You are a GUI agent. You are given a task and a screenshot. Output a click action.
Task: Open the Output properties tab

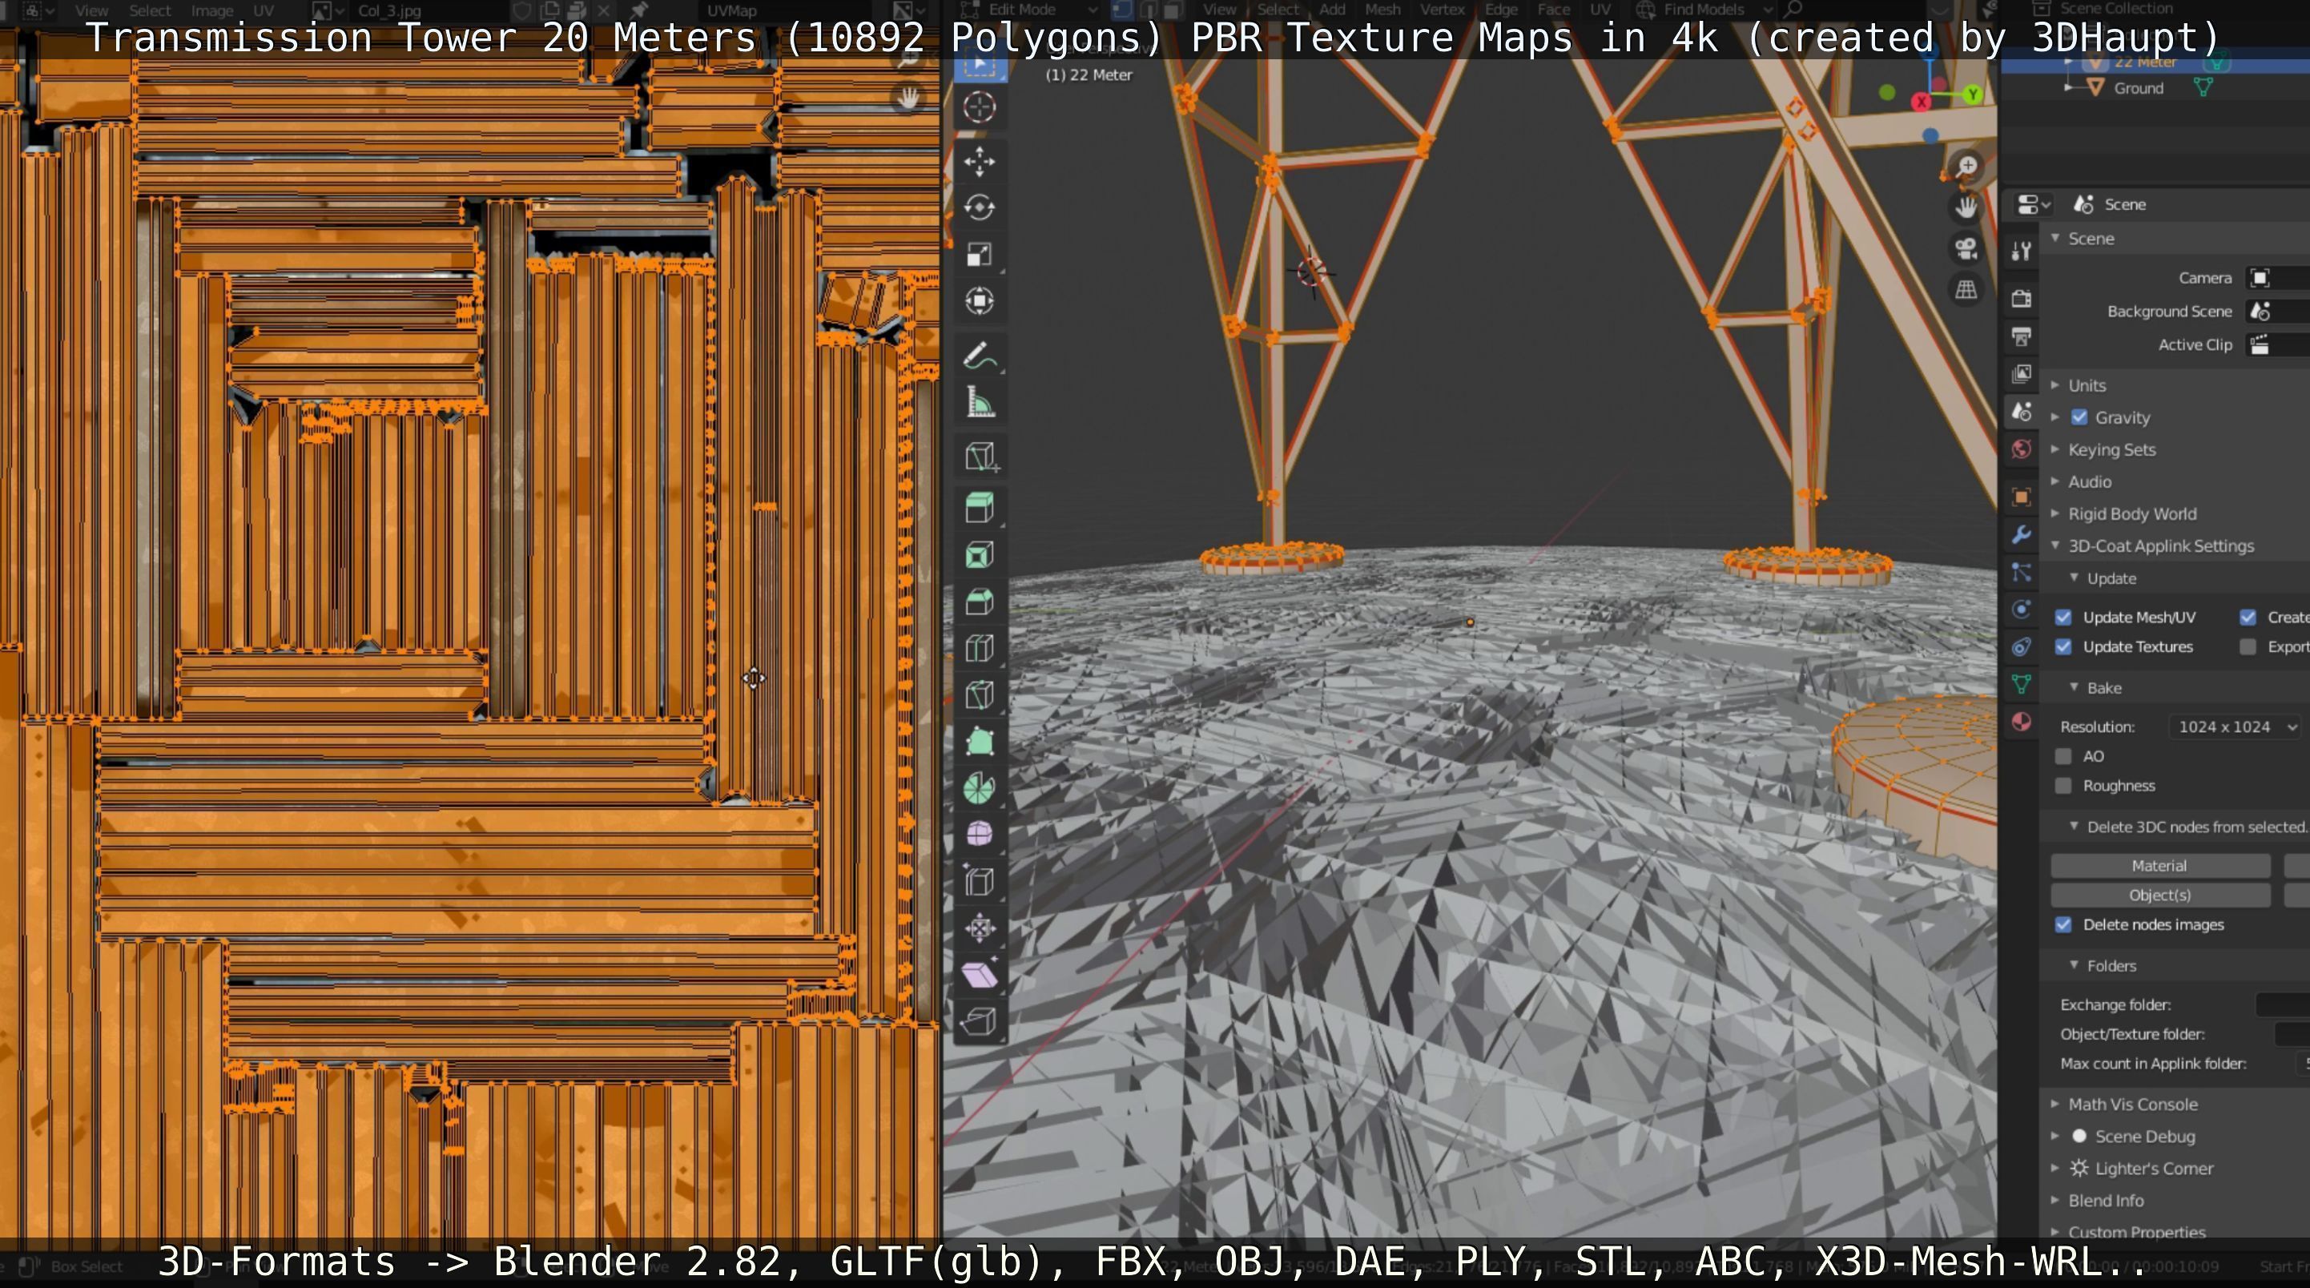pyautogui.click(x=2022, y=336)
